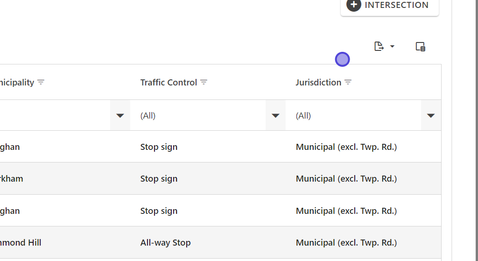Expand the Traffic Control filter dropdown arrow
Viewport: 478px width, 261px height.
pos(275,115)
